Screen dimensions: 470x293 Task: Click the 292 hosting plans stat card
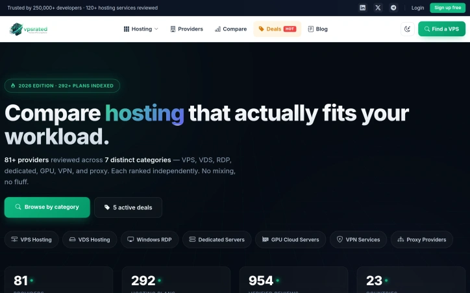(177, 280)
